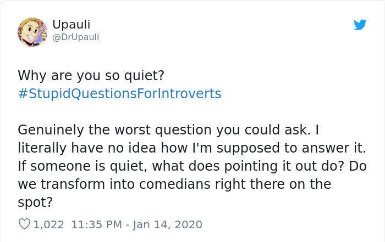Viewport: 385px width, 242px height.
Task: Click the word "literally" in the tweet
Action: 39,148
